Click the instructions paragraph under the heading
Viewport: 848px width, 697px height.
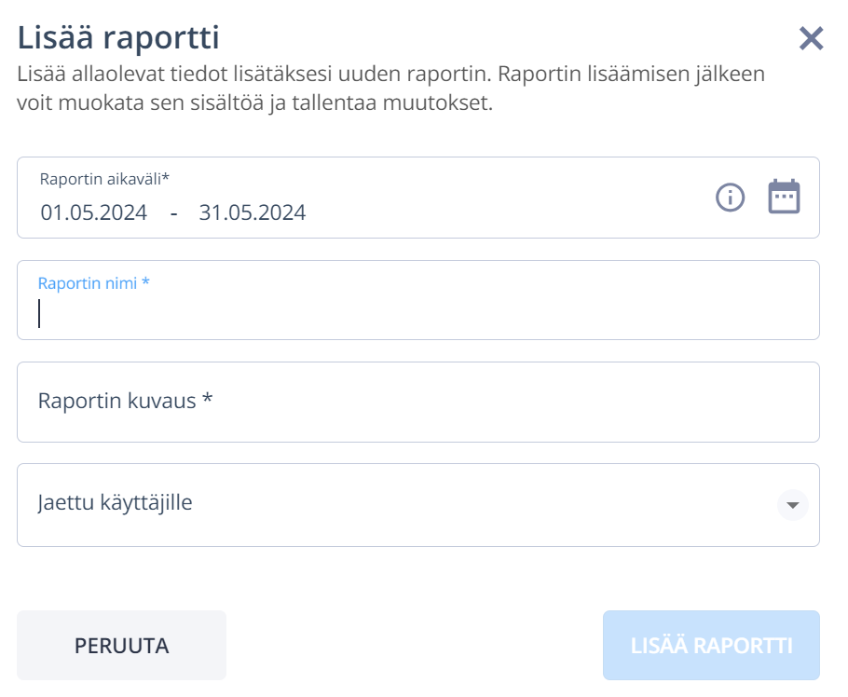(391, 89)
